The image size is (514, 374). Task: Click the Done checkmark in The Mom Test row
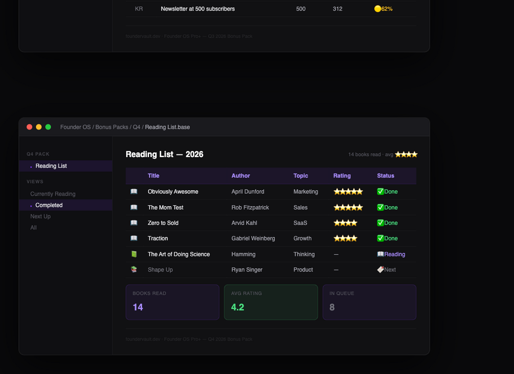380,207
